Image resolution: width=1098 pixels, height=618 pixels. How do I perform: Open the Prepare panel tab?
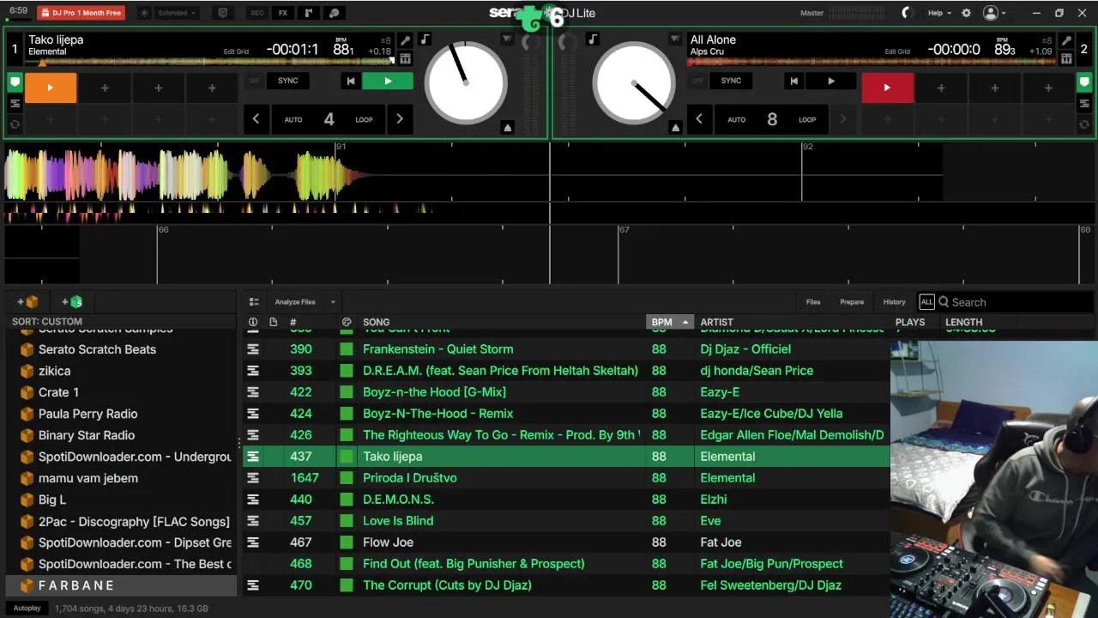[852, 302]
